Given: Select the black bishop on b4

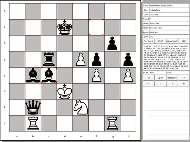Looking at the screenshot, I should tap(33, 75).
